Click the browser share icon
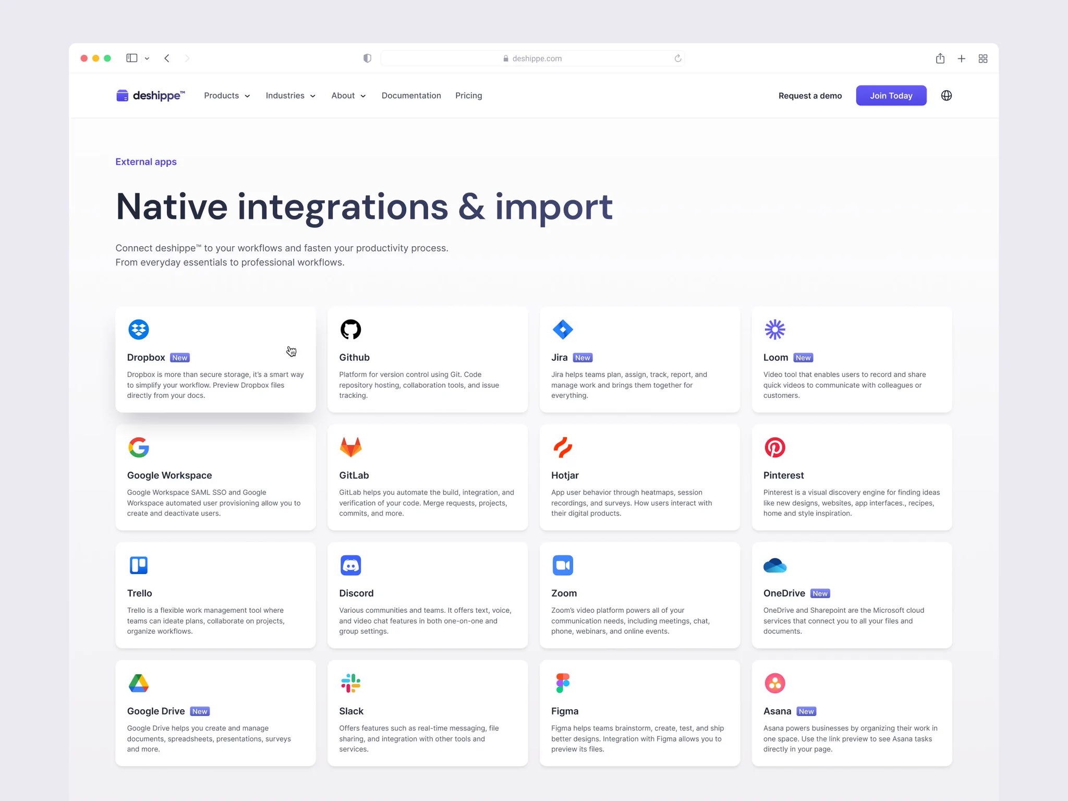 [x=940, y=58]
